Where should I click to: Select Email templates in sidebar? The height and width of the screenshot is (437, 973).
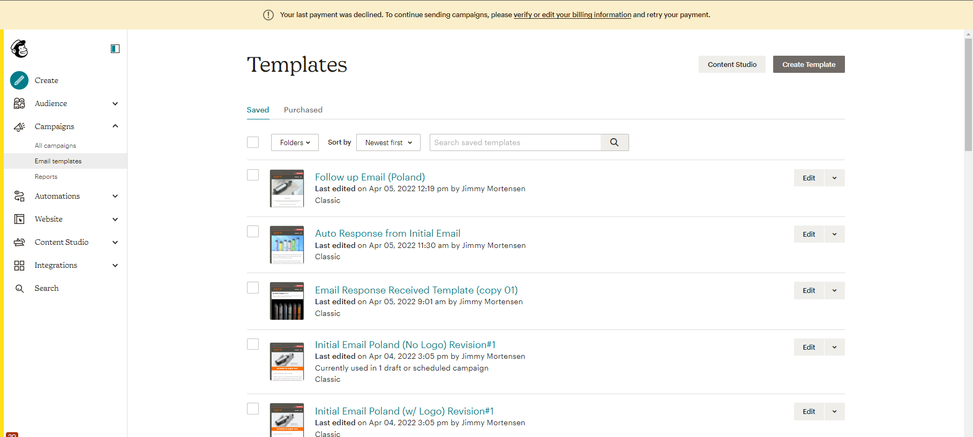[x=65, y=161]
